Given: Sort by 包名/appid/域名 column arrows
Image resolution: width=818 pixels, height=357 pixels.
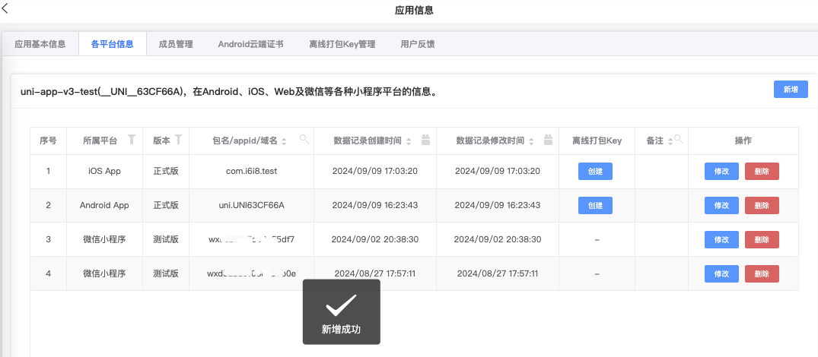Looking at the screenshot, I should click(284, 141).
